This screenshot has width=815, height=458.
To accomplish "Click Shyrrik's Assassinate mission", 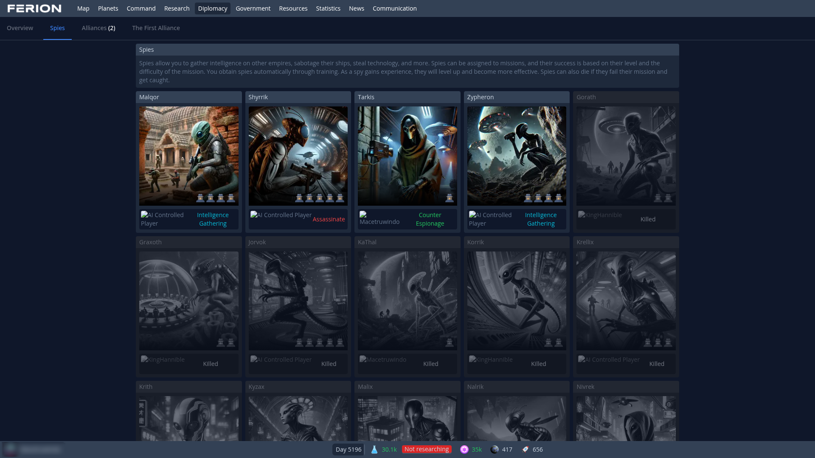I will coord(329,219).
